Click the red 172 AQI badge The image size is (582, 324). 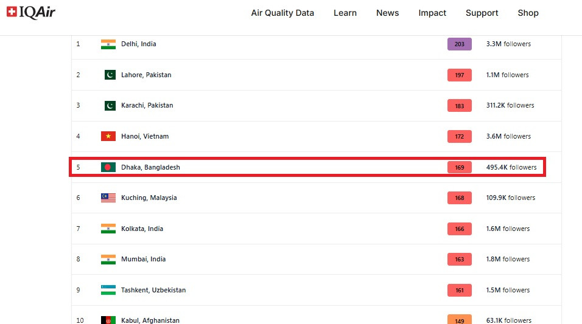click(460, 136)
